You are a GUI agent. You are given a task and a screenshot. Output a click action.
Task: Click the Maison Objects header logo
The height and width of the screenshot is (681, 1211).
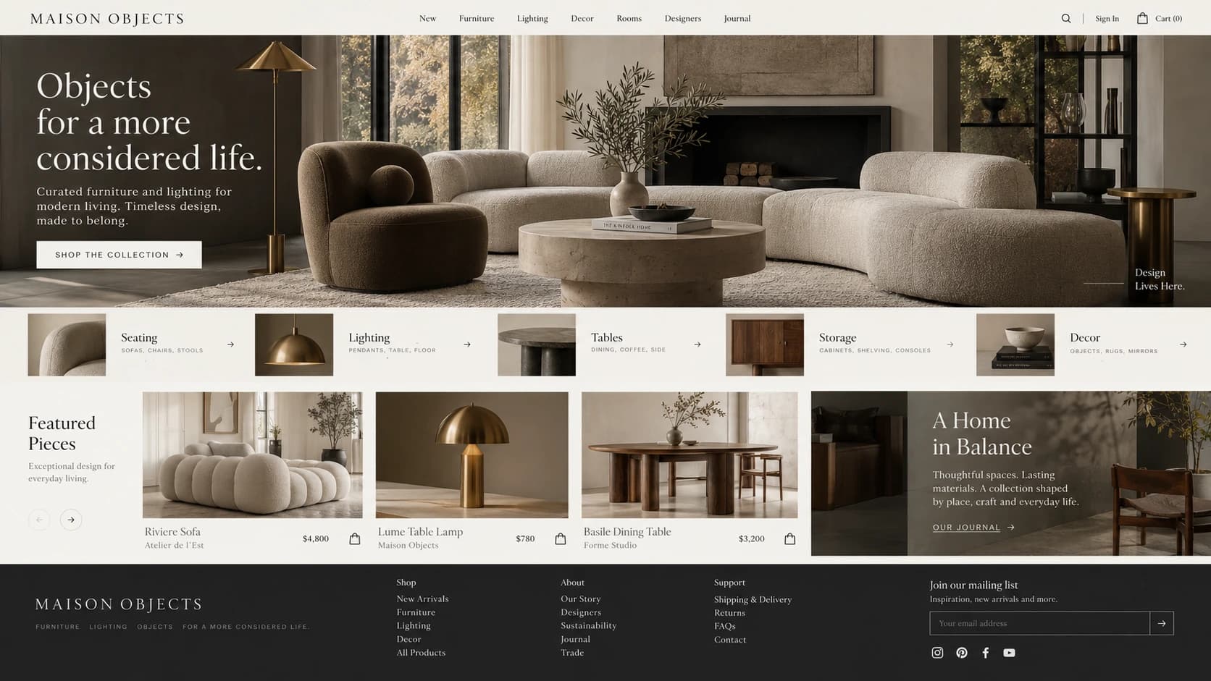107,19
